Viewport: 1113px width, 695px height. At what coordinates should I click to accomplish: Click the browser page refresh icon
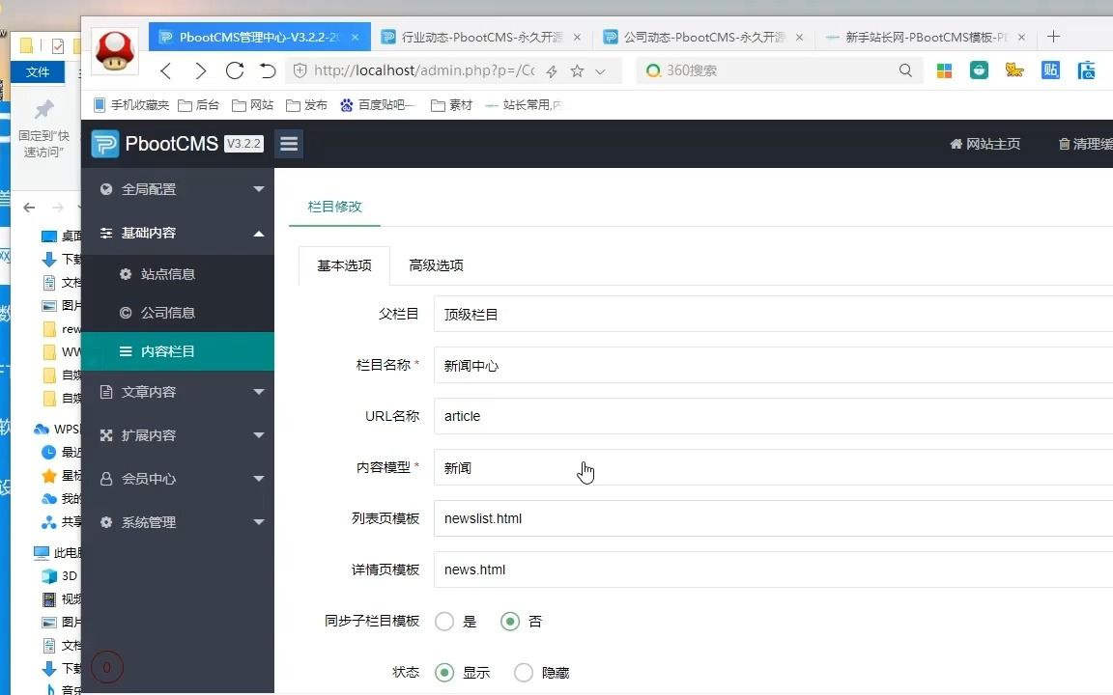(x=235, y=69)
